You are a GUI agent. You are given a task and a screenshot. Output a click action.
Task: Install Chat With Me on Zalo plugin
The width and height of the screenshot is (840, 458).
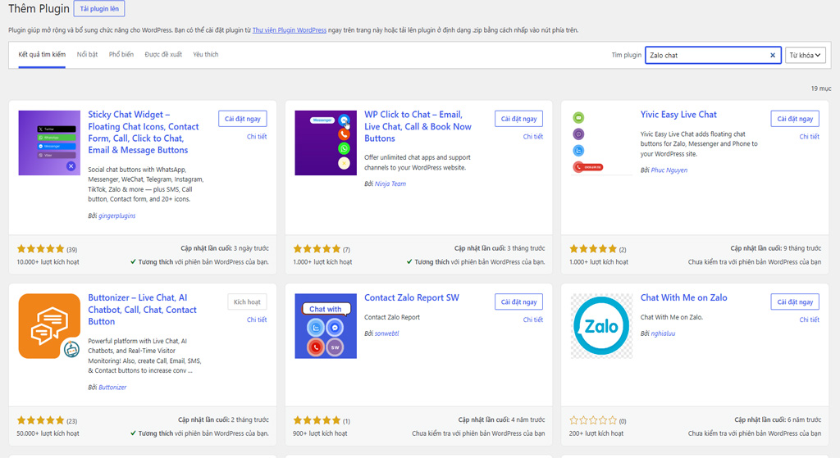pyautogui.click(x=795, y=302)
